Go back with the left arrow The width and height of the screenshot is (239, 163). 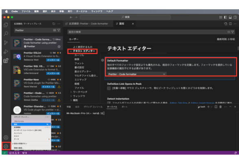point(71,17)
